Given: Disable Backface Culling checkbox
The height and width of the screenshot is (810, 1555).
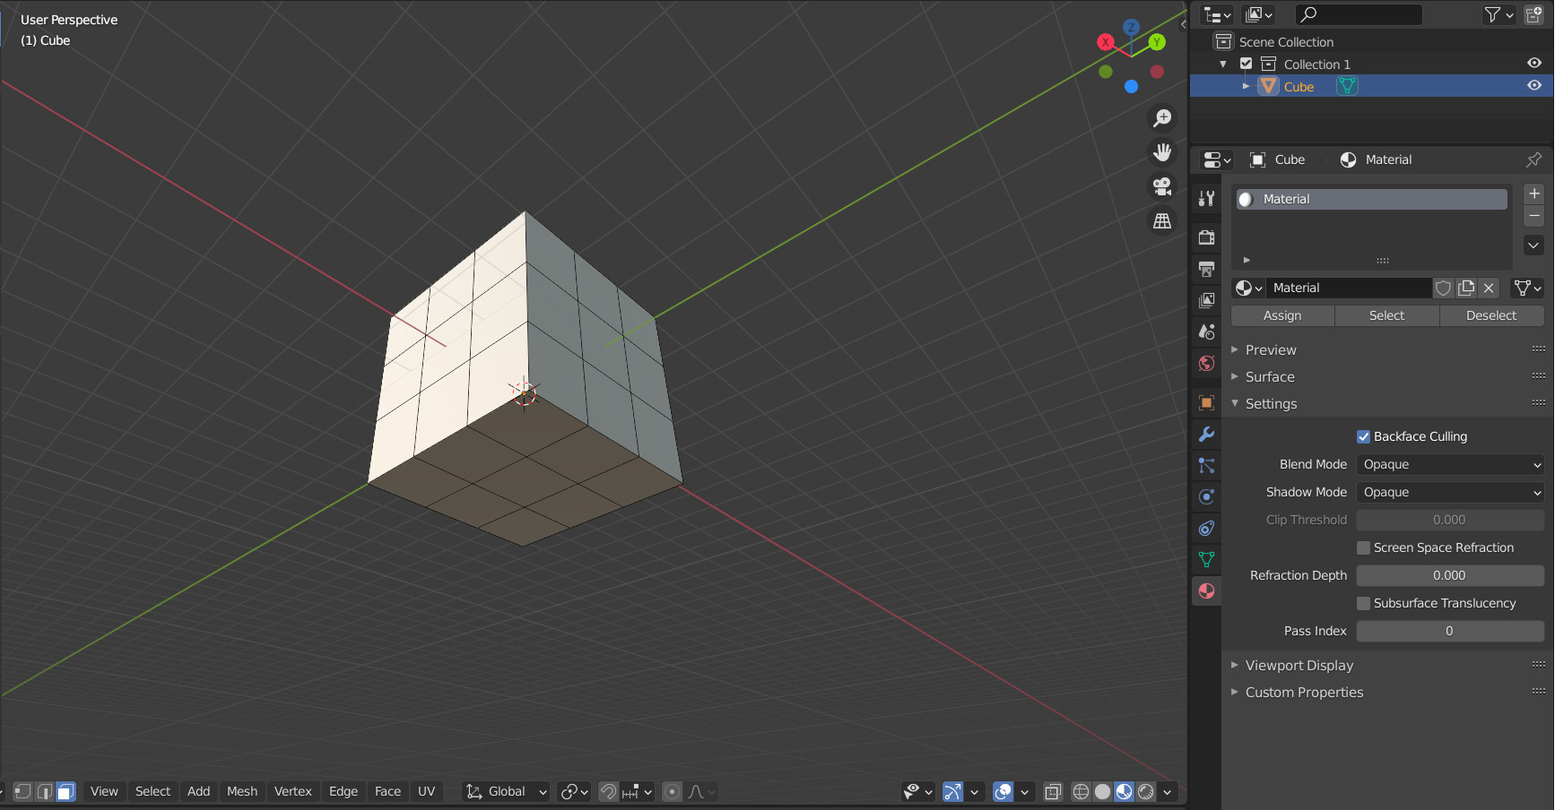Looking at the screenshot, I should tap(1364, 436).
